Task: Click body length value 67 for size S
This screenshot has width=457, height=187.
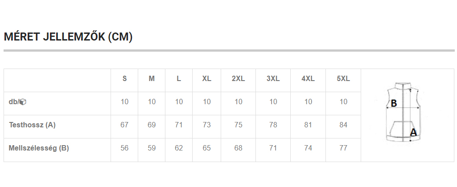Action: 124,125
